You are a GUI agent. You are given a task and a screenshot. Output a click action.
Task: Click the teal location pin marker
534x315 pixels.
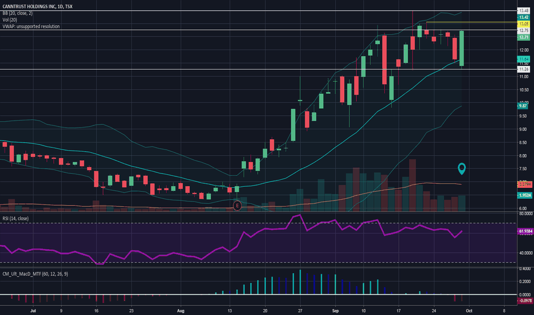pos(461,168)
